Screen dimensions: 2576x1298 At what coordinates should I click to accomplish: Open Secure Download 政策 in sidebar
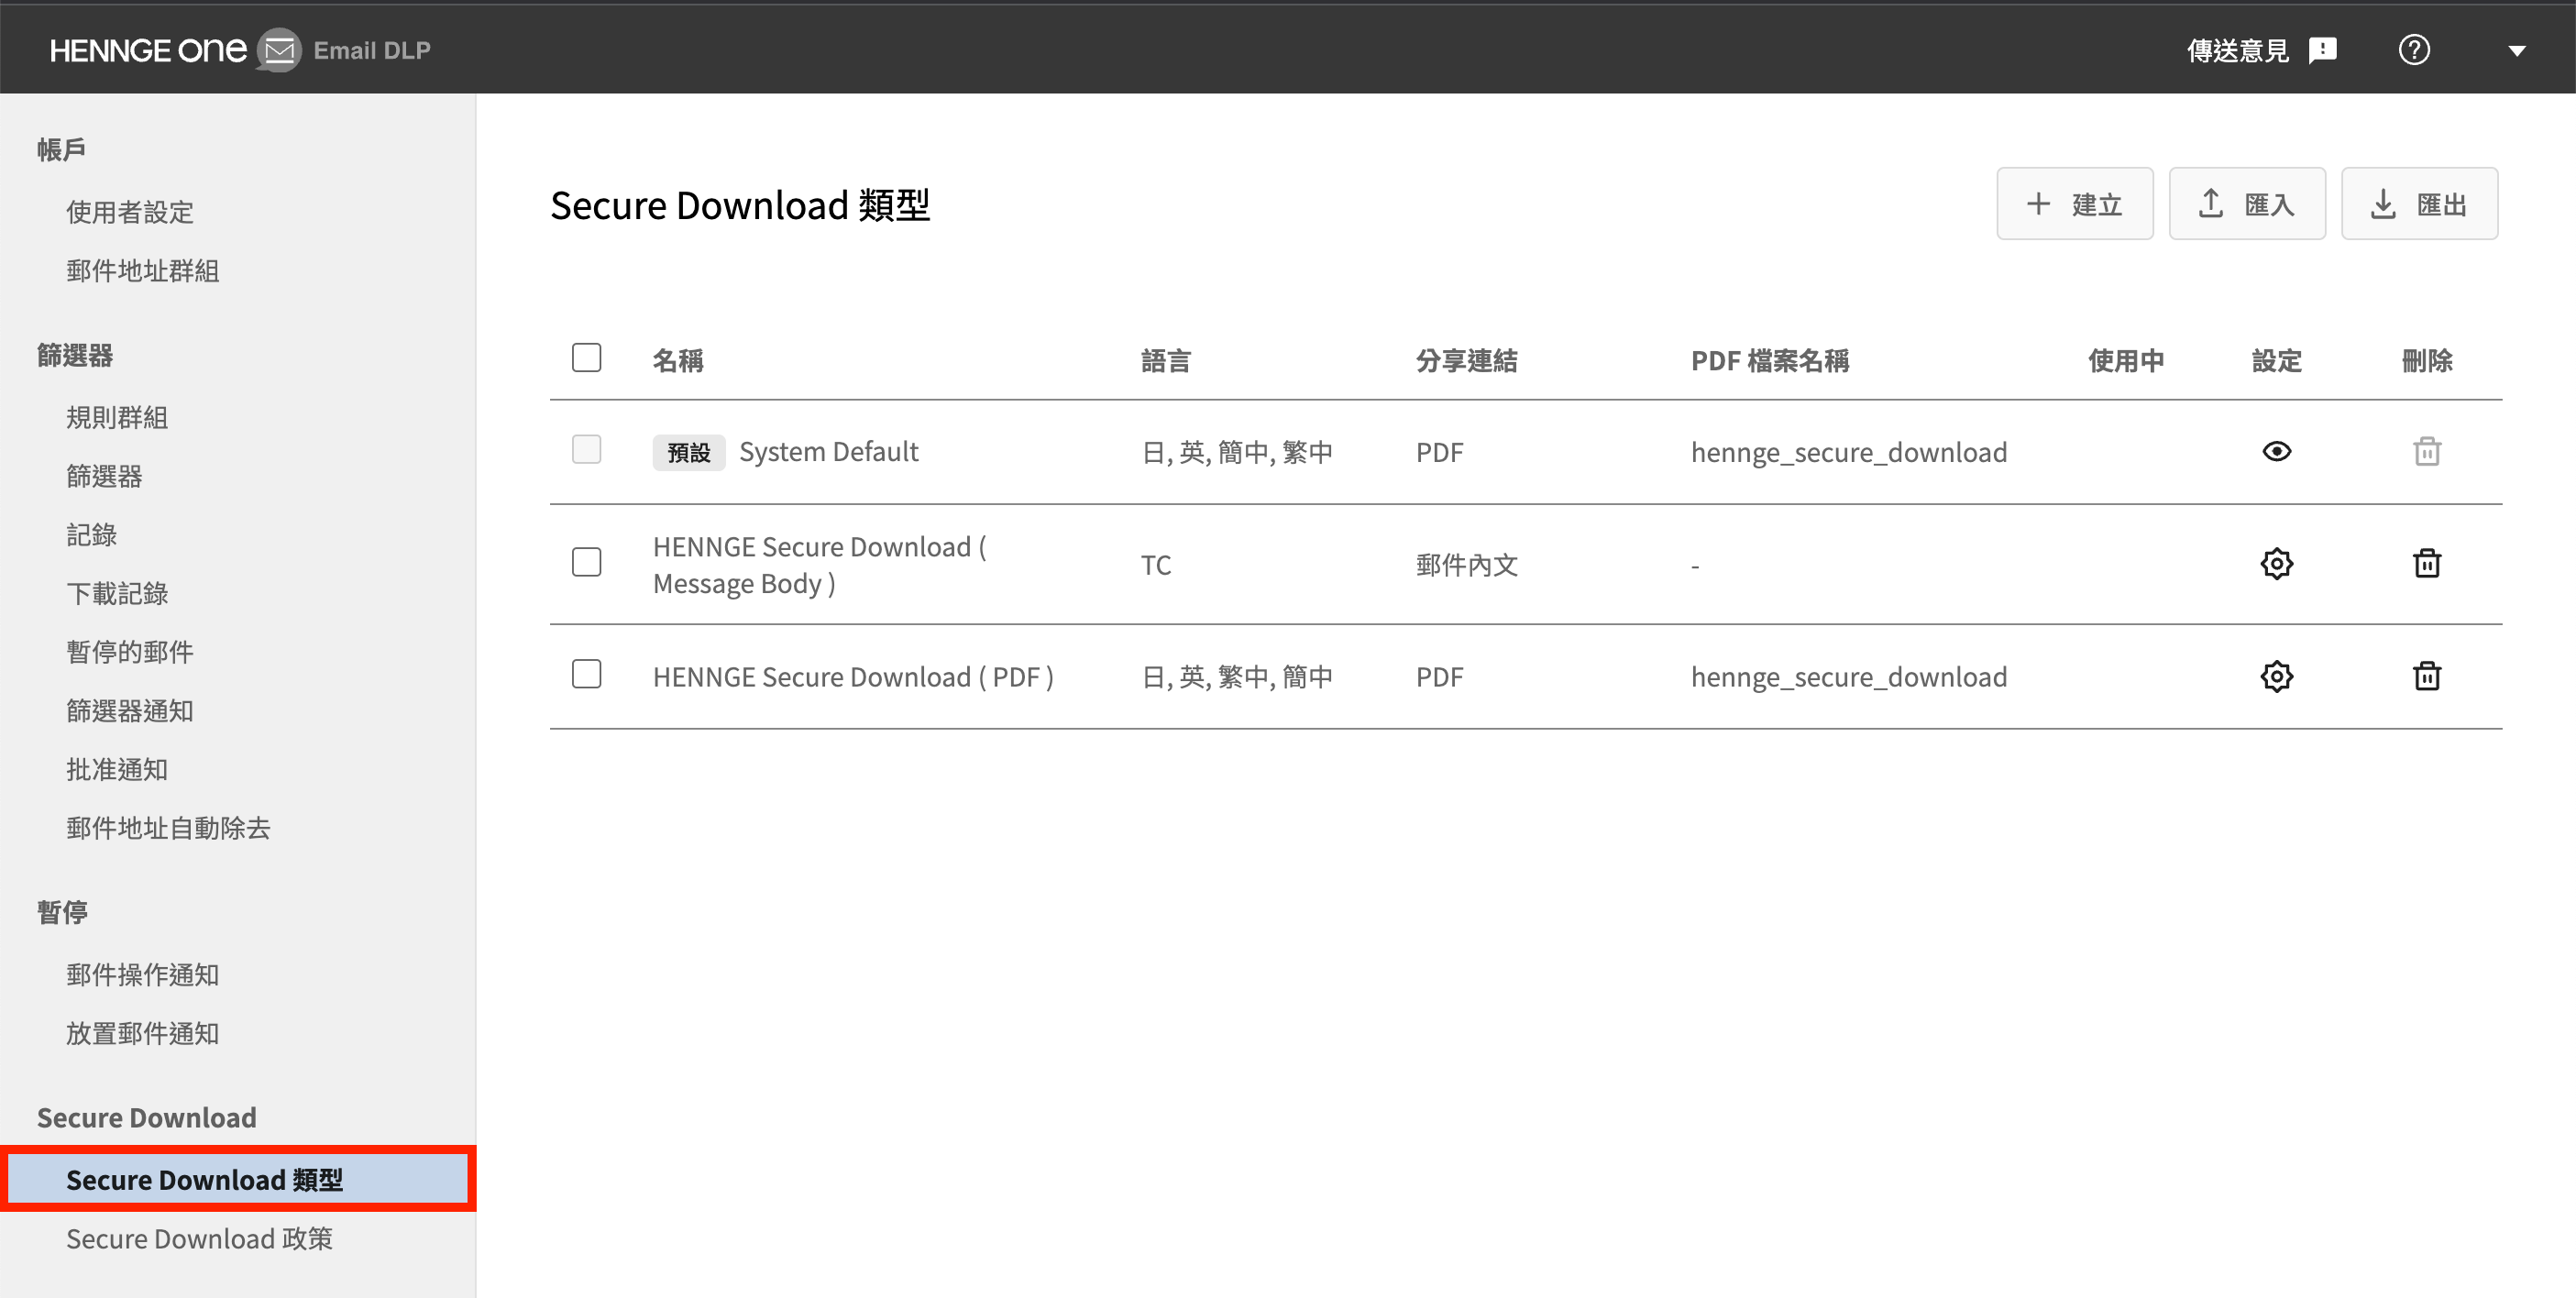click(200, 1239)
